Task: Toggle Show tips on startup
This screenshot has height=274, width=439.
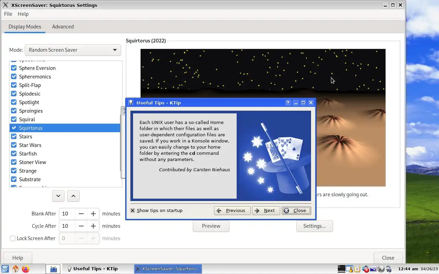Action: click(133, 210)
